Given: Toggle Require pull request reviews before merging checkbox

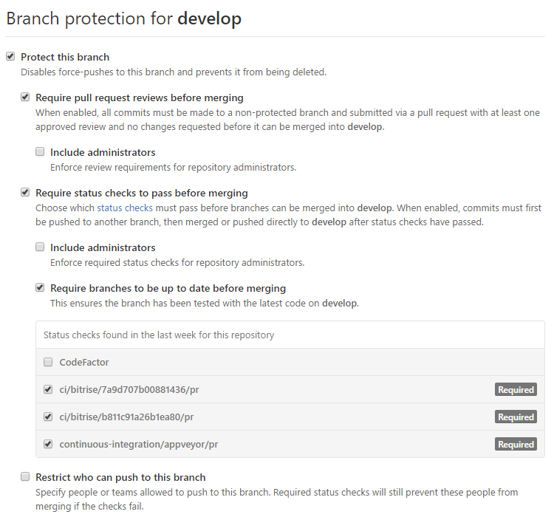Looking at the screenshot, I should coord(25,97).
